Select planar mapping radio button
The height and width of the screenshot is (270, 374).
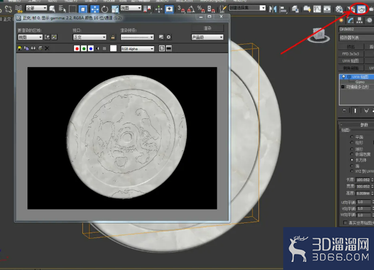pyautogui.click(x=352, y=137)
